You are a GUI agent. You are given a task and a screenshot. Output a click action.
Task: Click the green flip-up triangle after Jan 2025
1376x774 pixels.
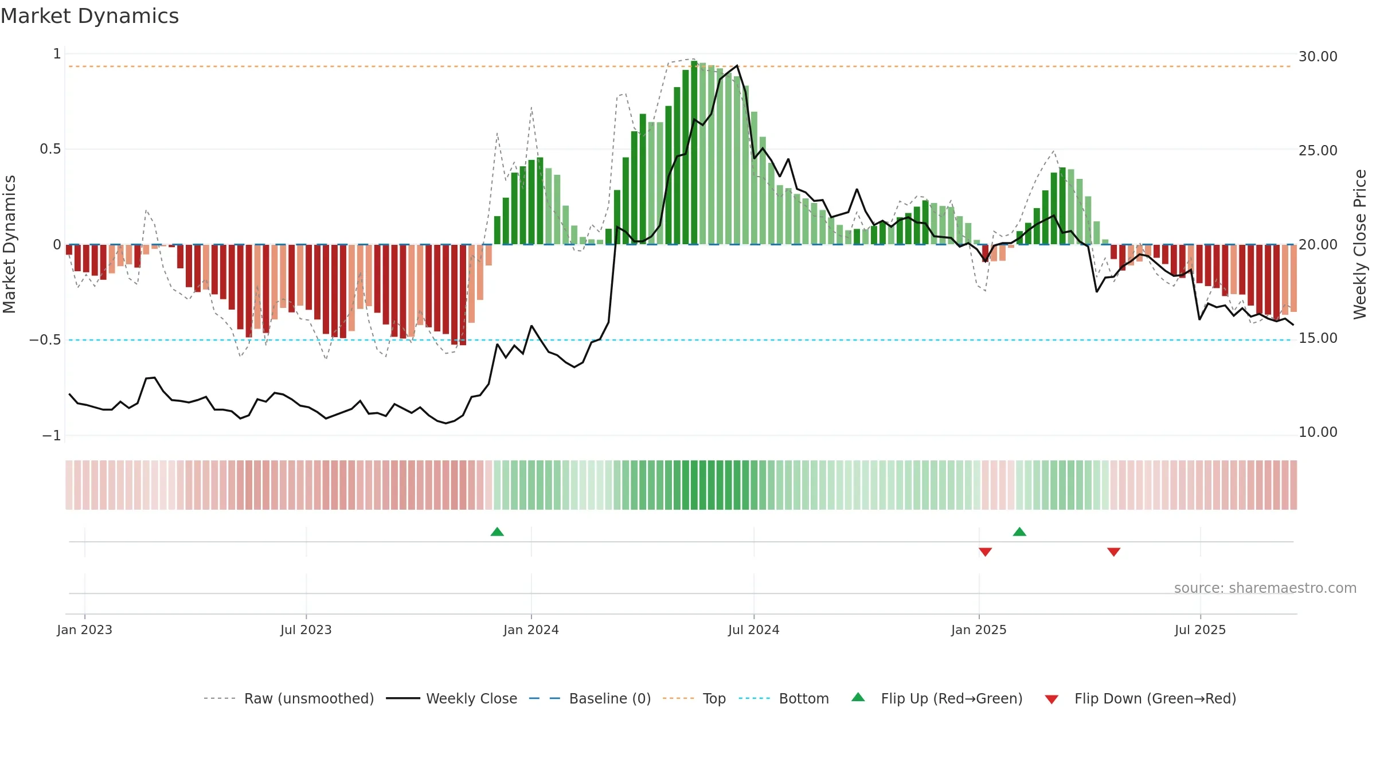click(1019, 532)
